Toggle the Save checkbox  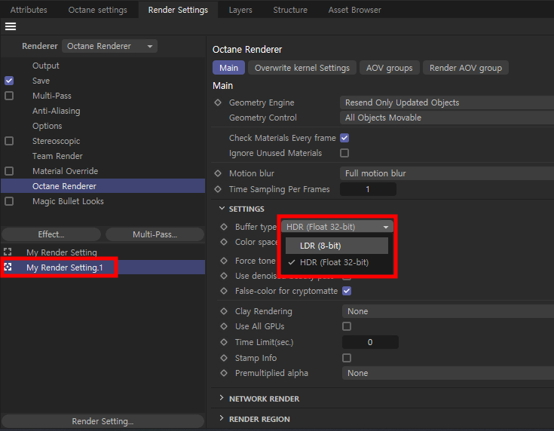9,81
